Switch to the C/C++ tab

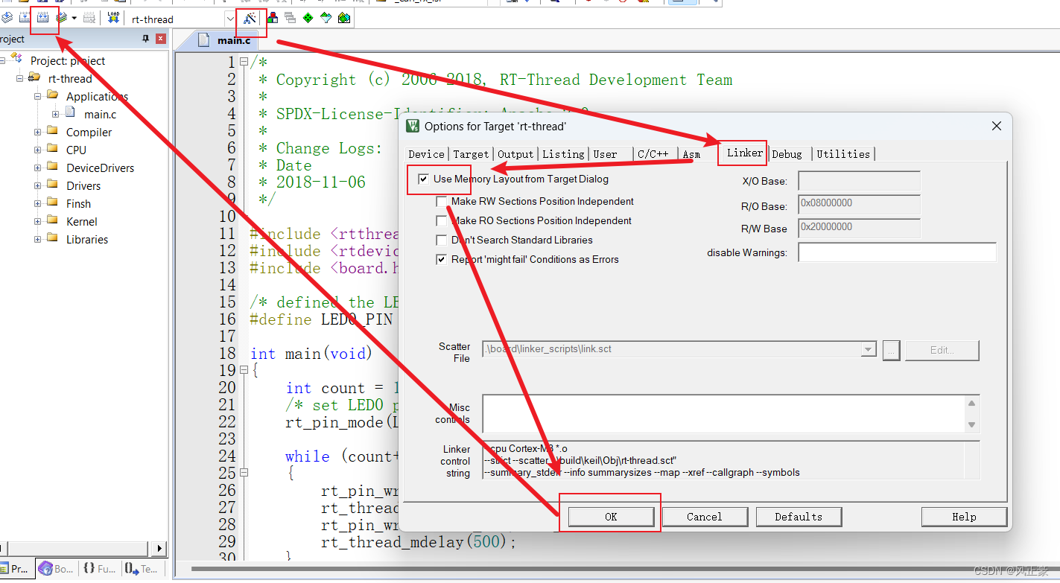click(x=653, y=154)
